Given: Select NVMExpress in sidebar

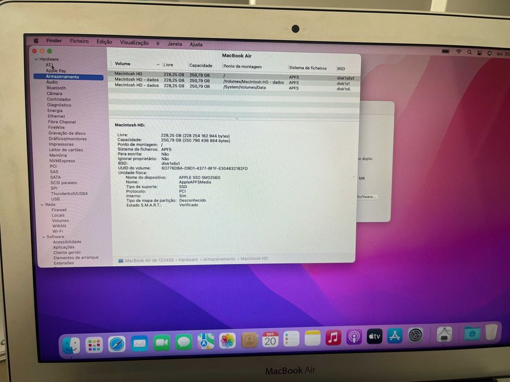Looking at the screenshot, I should point(62,161).
